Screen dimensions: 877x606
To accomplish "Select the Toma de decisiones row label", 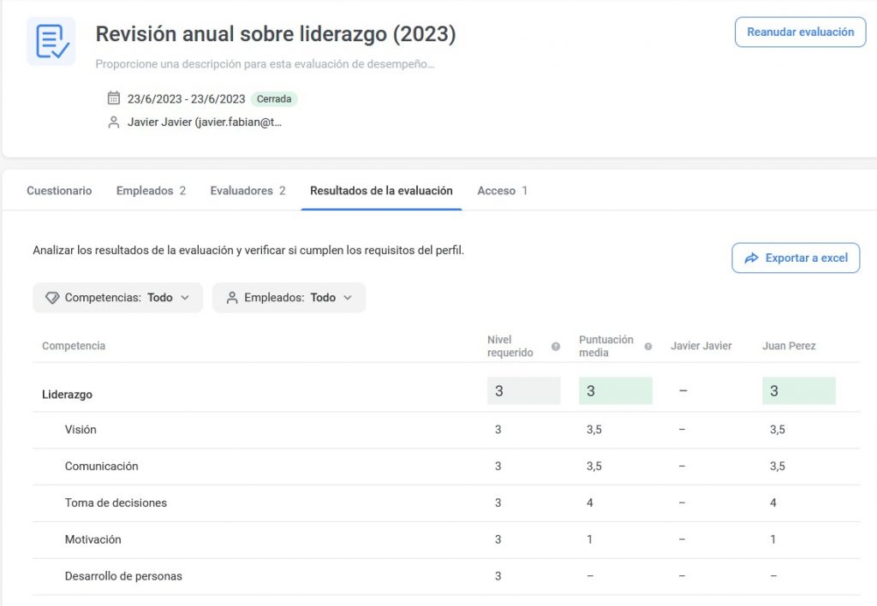I will [116, 502].
